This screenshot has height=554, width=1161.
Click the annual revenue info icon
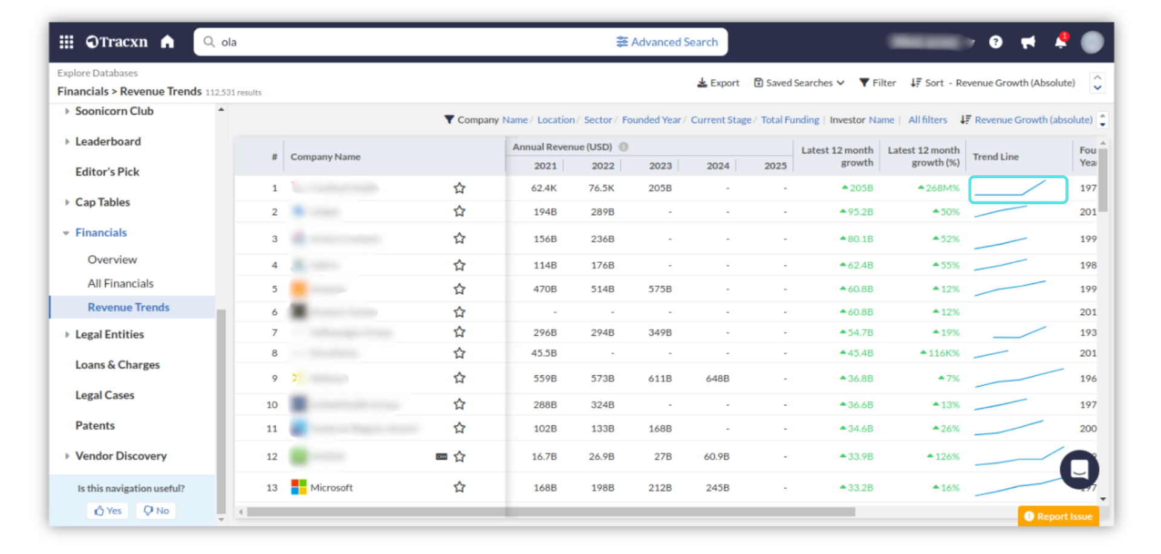tap(623, 147)
